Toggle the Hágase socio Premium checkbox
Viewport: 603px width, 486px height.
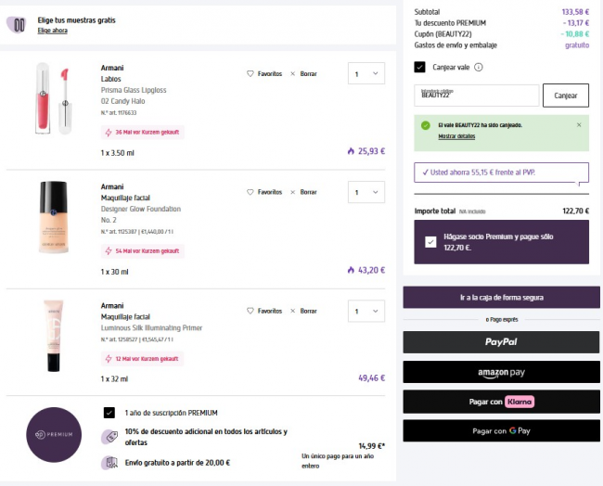tap(430, 242)
